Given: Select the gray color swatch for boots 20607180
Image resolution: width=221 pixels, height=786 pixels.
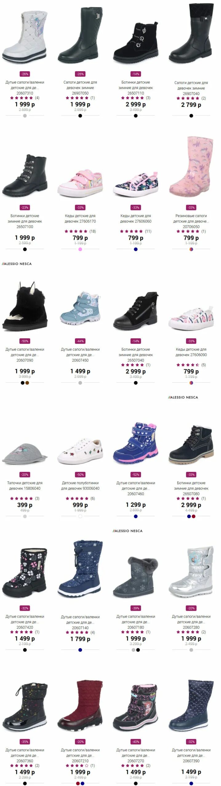Looking at the screenshot, I should (x=133, y=650).
